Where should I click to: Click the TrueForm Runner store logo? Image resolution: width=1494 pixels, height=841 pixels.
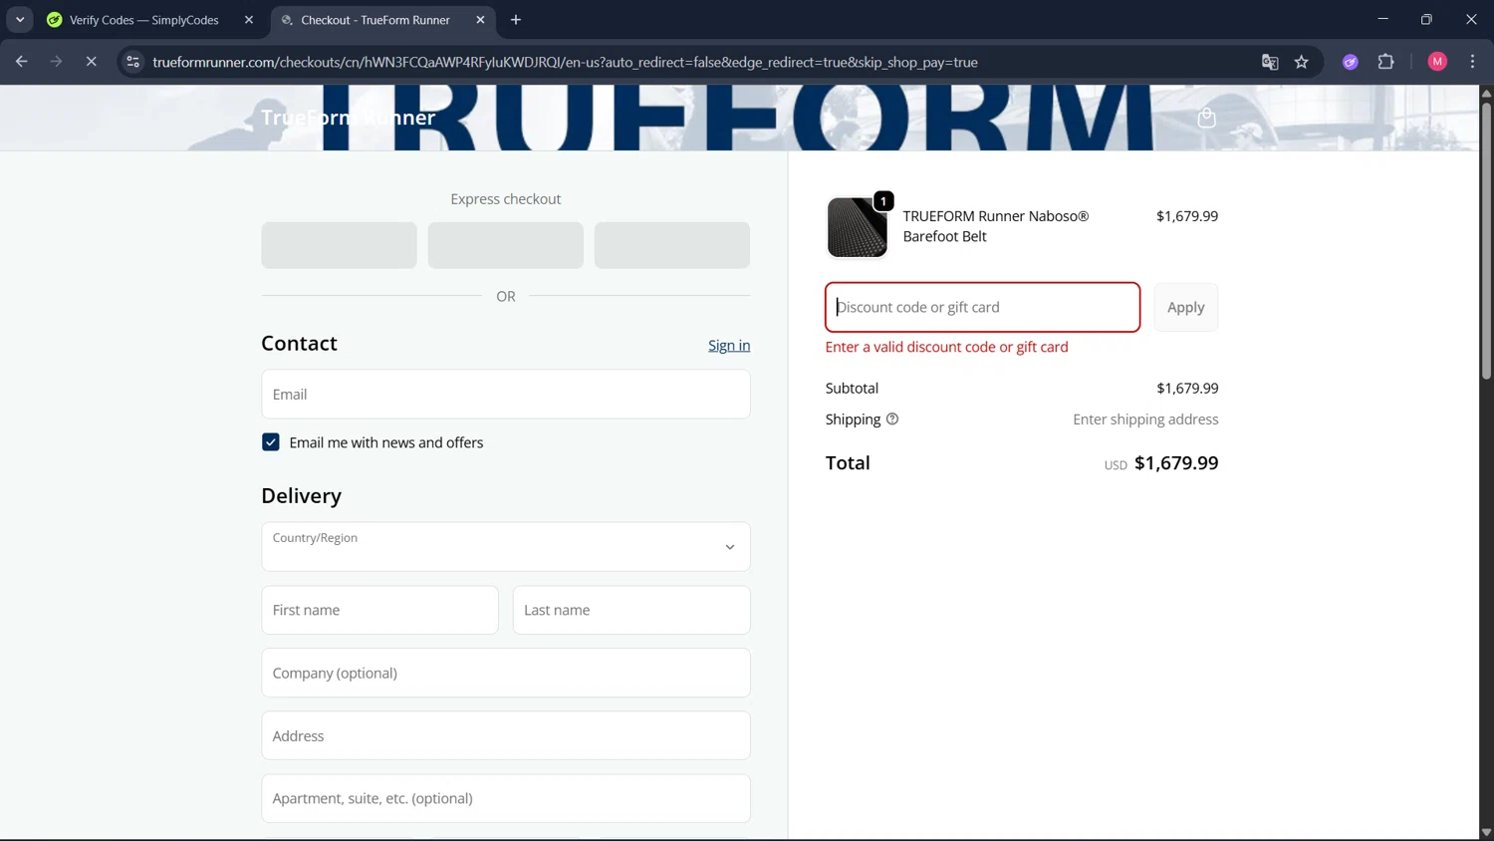click(x=348, y=118)
